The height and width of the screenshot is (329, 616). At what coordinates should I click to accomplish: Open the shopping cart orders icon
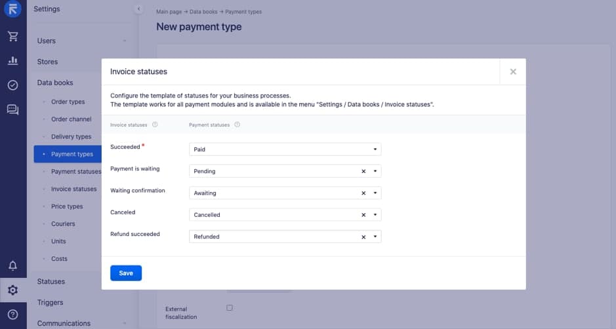pyautogui.click(x=13, y=36)
